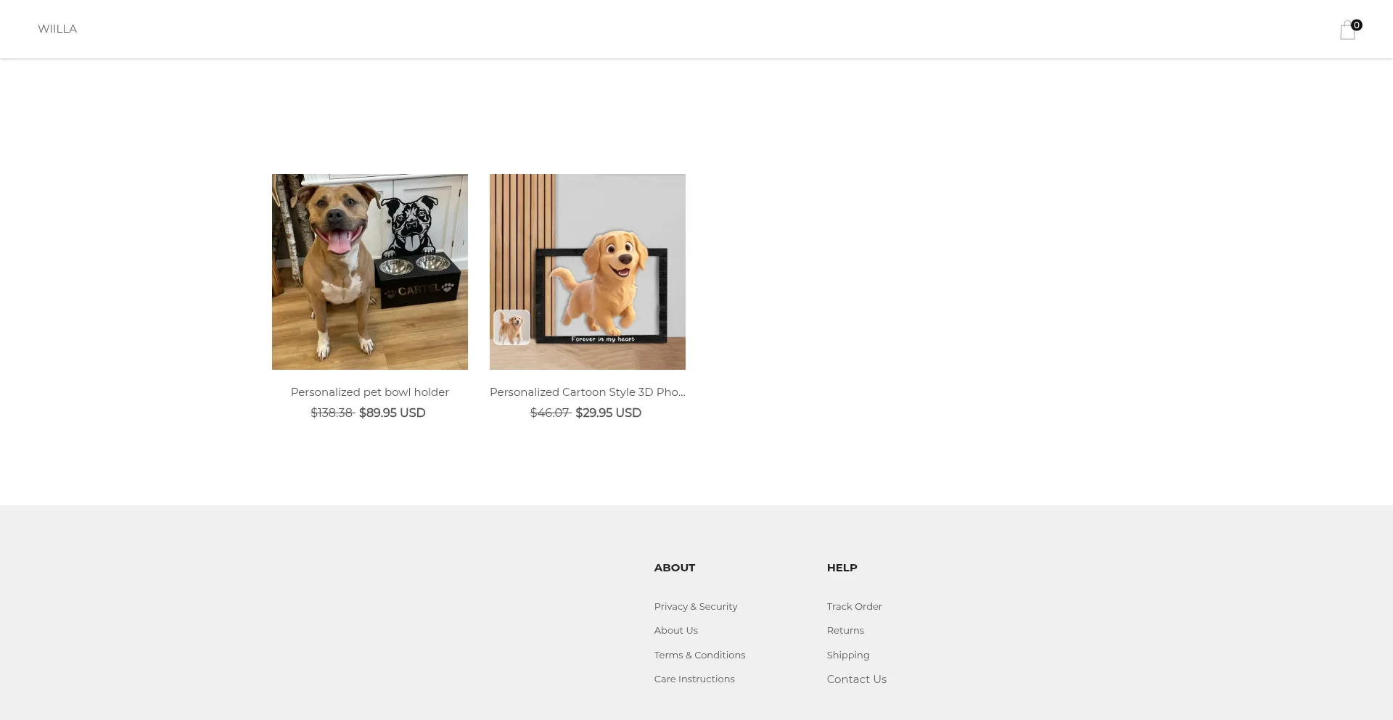This screenshot has height=720, width=1393.
Task: Open the shopping cart bag icon
Action: [x=1347, y=30]
